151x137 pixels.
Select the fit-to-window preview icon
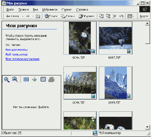26,80
